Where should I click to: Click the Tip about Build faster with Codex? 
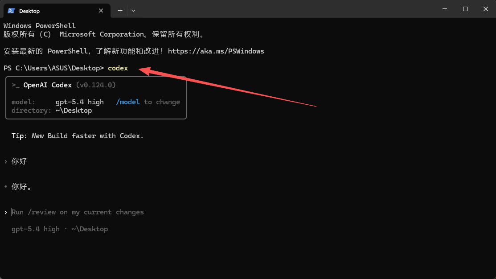click(78, 136)
